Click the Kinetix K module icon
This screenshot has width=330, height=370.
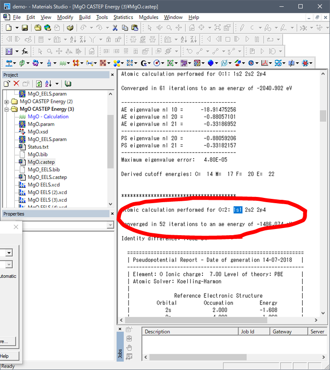click(x=170, y=63)
